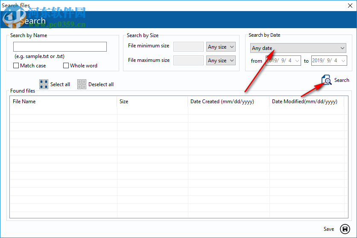357x238 pixels.
Task: Click the File minimum size input box
Action: pos(188,47)
